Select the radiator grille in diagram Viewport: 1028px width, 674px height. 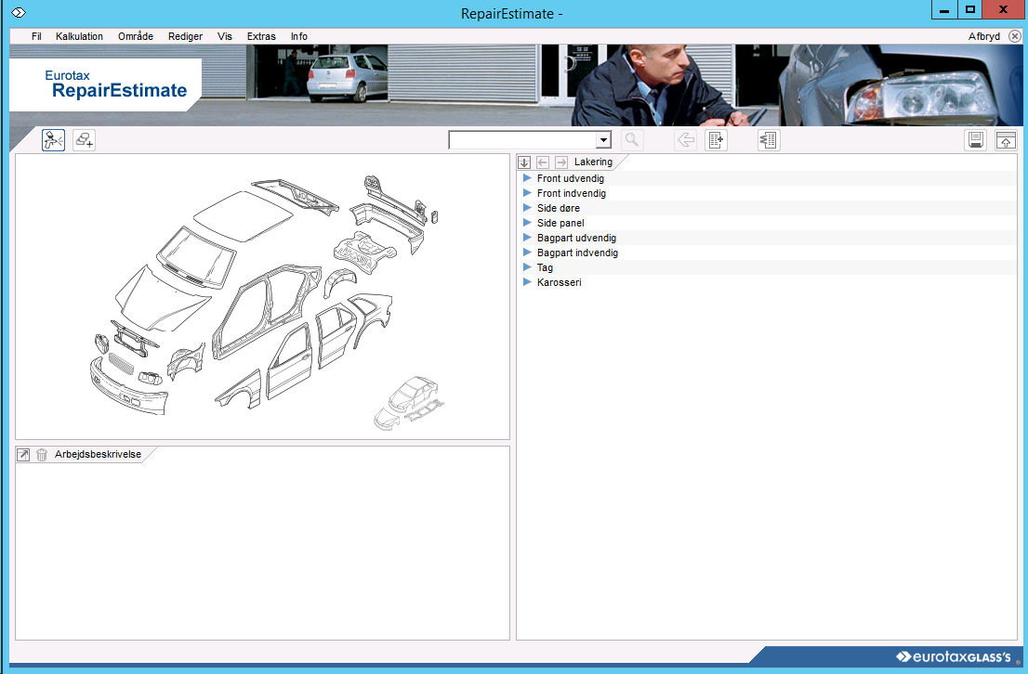pos(121,363)
